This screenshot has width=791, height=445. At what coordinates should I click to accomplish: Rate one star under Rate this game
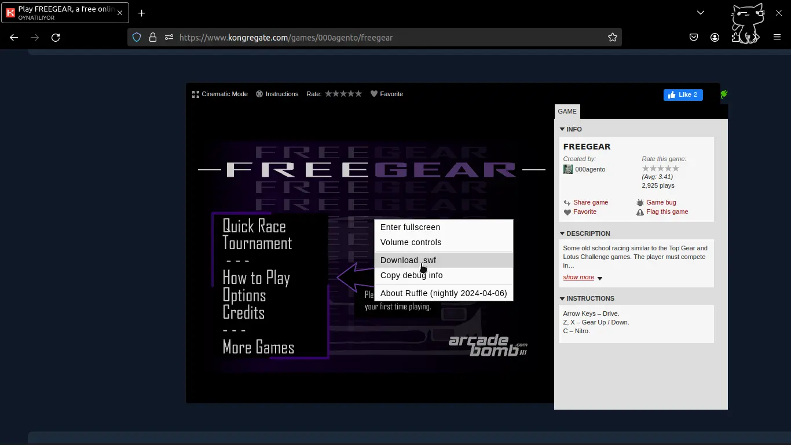tap(646, 169)
